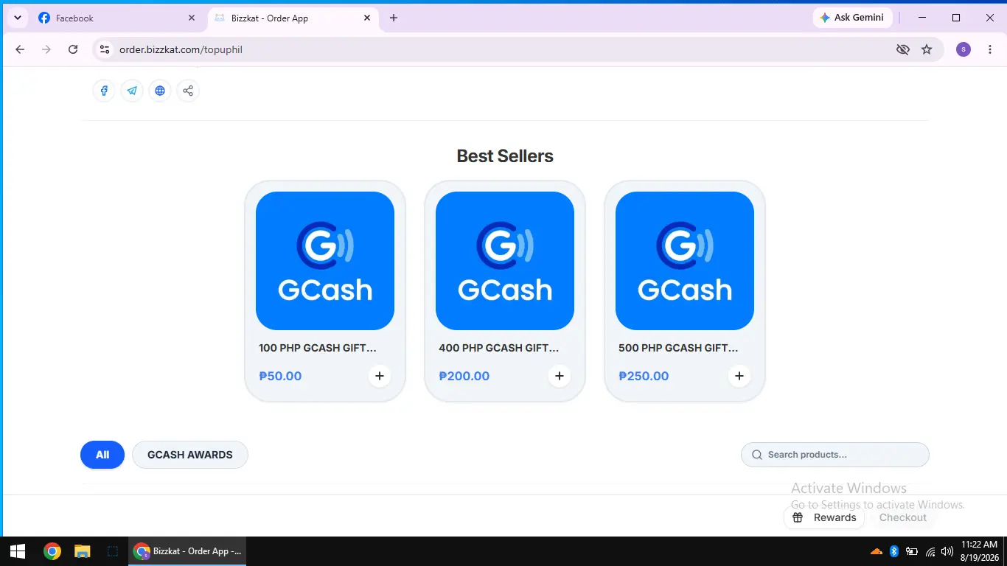This screenshot has height=566, width=1007.
Task: Click the Ask Gemini button
Action: 853,18
